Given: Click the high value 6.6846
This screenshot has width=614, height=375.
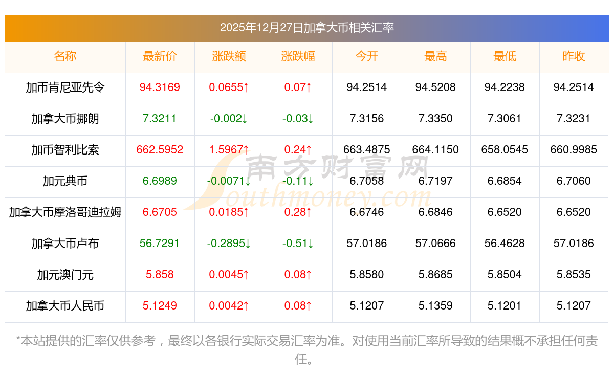Looking at the screenshot, I should point(435,212).
